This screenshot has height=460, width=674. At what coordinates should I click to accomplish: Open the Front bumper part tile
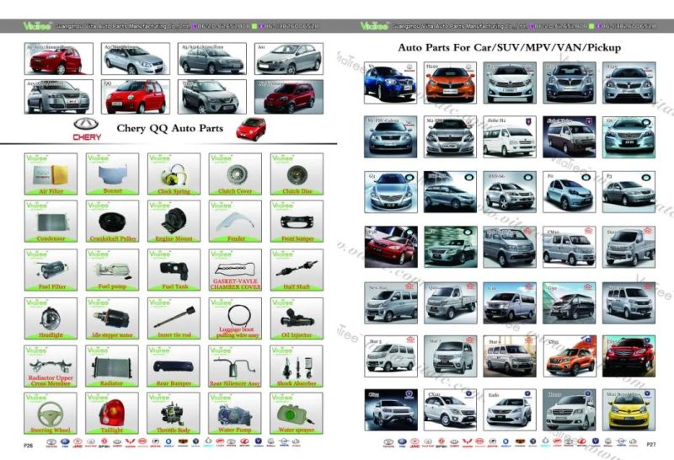(x=297, y=221)
